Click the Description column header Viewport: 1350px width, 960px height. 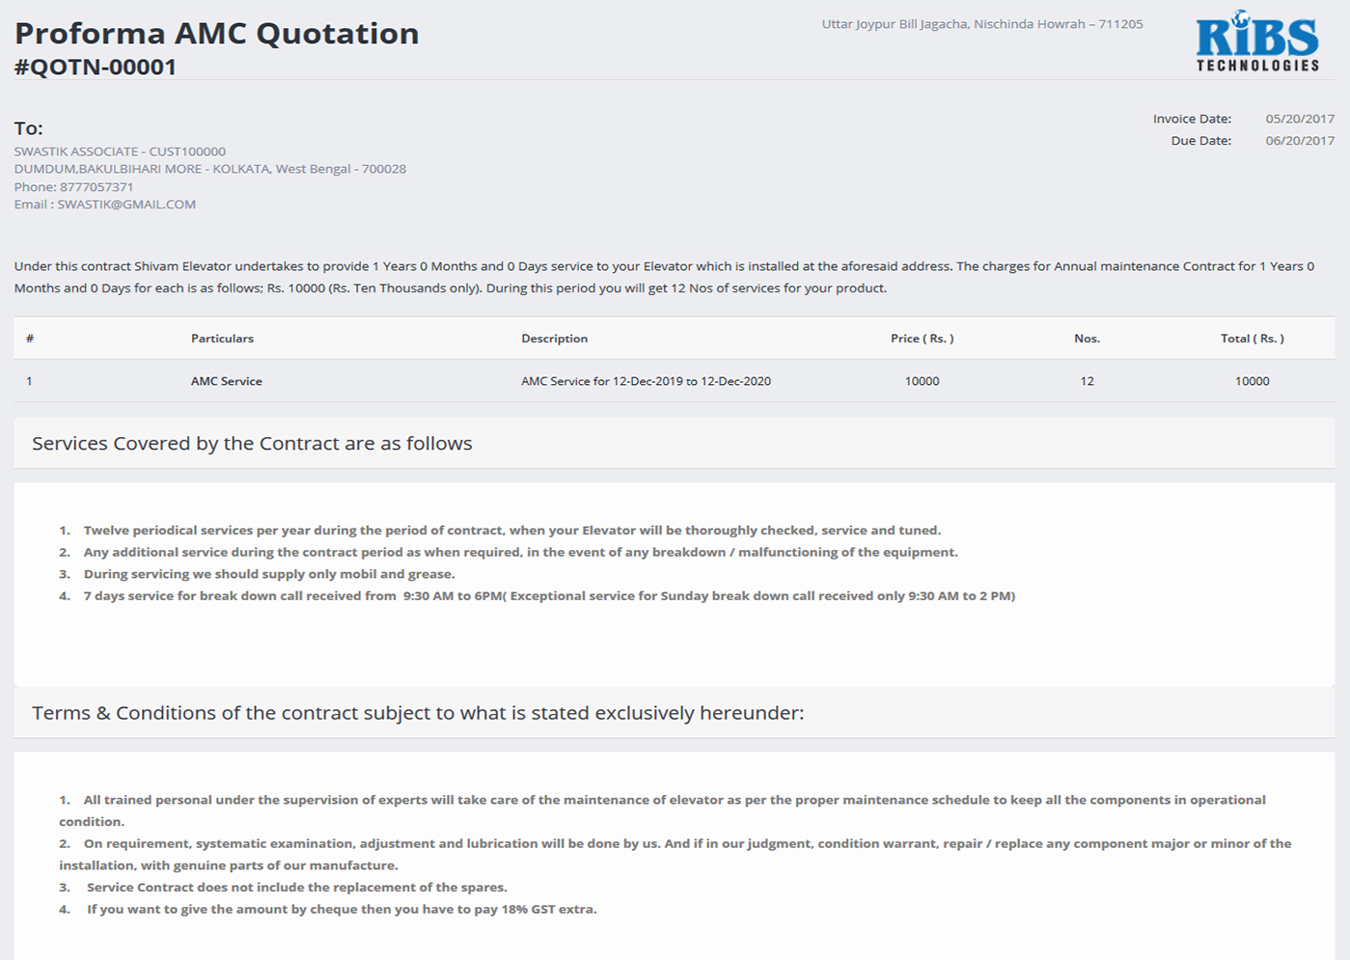(554, 339)
